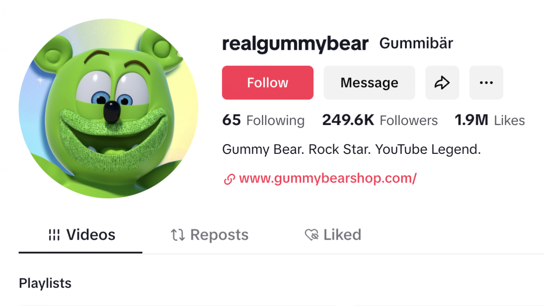544x306 pixels.
Task: Open the three-dot more options menu
Action: click(486, 82)
